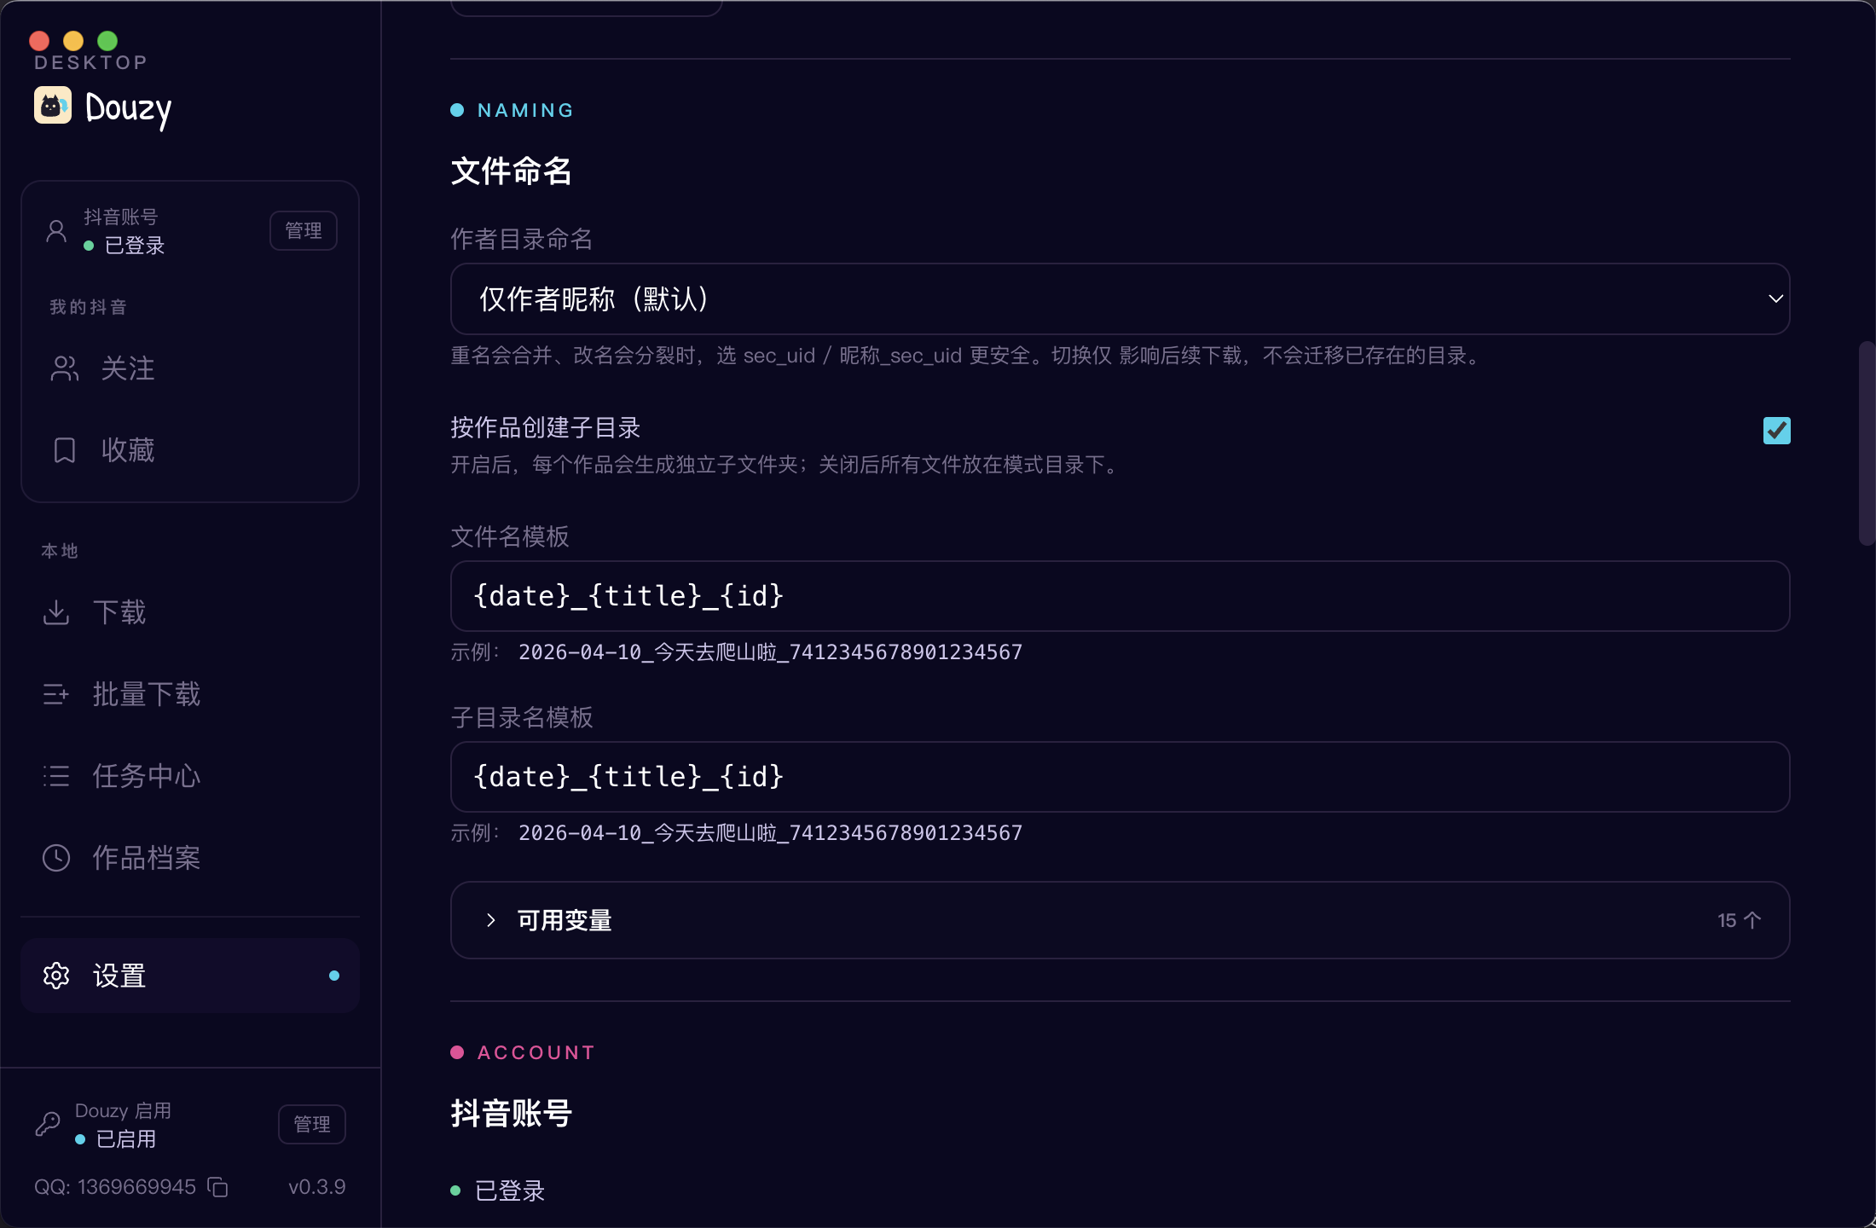Click the 任务中心 list icon
The image size is (1876, 1228).
click(56, 776)
